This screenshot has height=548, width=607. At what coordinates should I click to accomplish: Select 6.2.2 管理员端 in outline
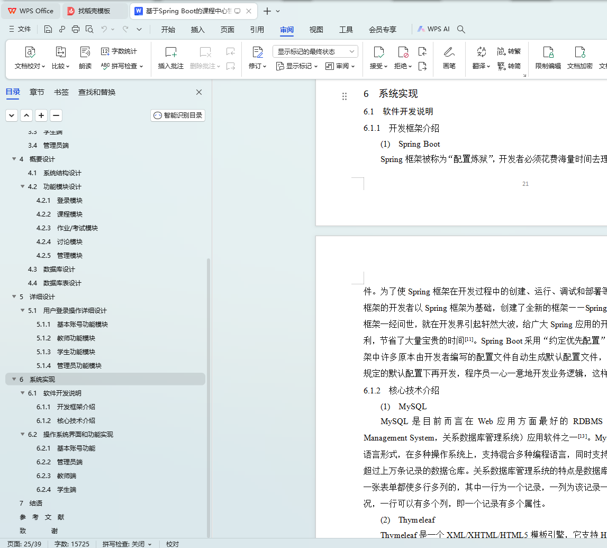point(60,462)
